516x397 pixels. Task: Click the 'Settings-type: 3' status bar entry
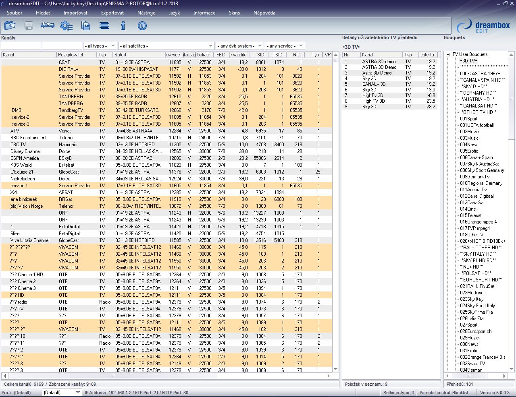pos(398,393)
